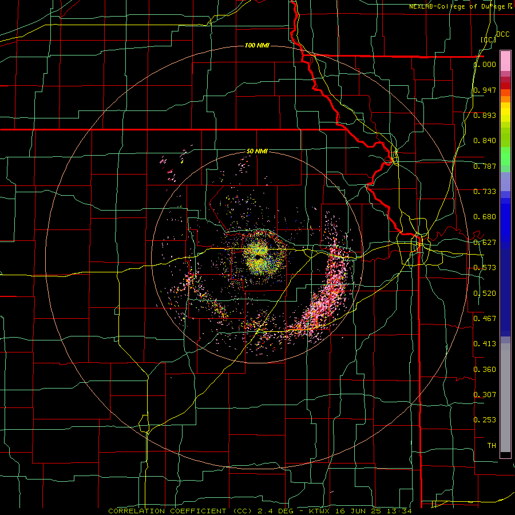Click the 13:34 timestamp

point(399,511)
